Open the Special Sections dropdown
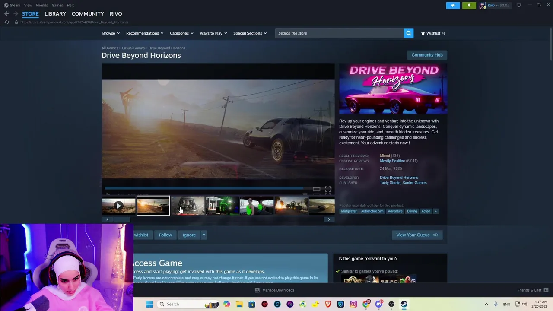Viewport: 553px width, 311px height. [250, 33]
